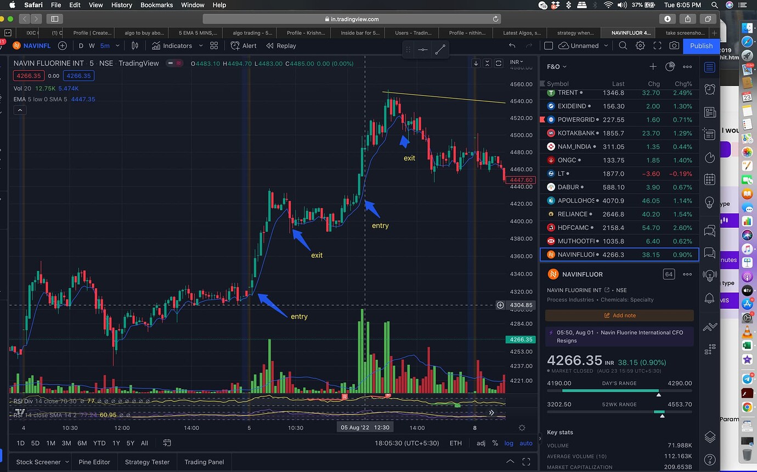Viewport: 757px width, 472px height.
Task: Open Stock Screener dropdown arrow
Action: coord(67,462)
